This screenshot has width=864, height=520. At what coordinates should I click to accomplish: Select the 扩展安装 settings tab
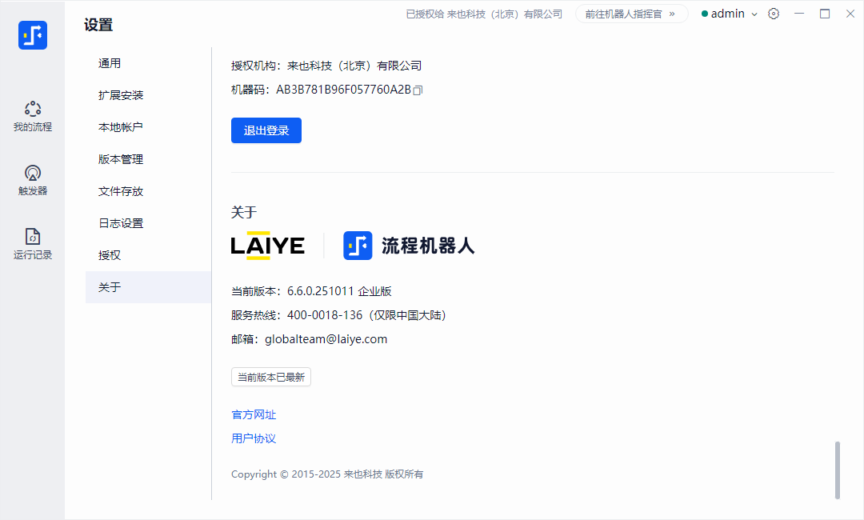121,95
